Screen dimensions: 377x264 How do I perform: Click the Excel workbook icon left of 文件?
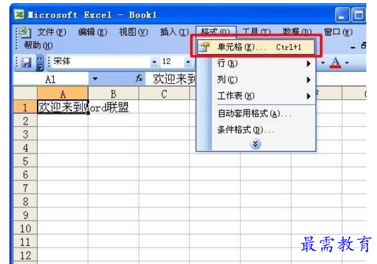coord(25,32)
